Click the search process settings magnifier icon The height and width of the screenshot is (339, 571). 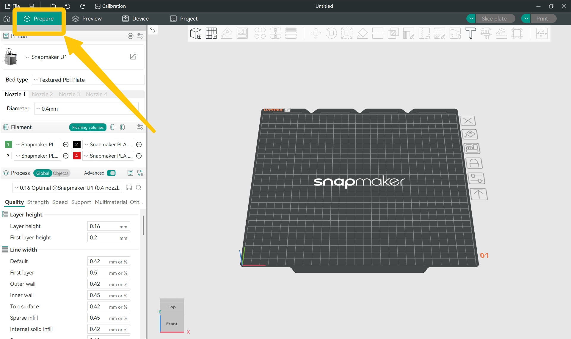139,187
